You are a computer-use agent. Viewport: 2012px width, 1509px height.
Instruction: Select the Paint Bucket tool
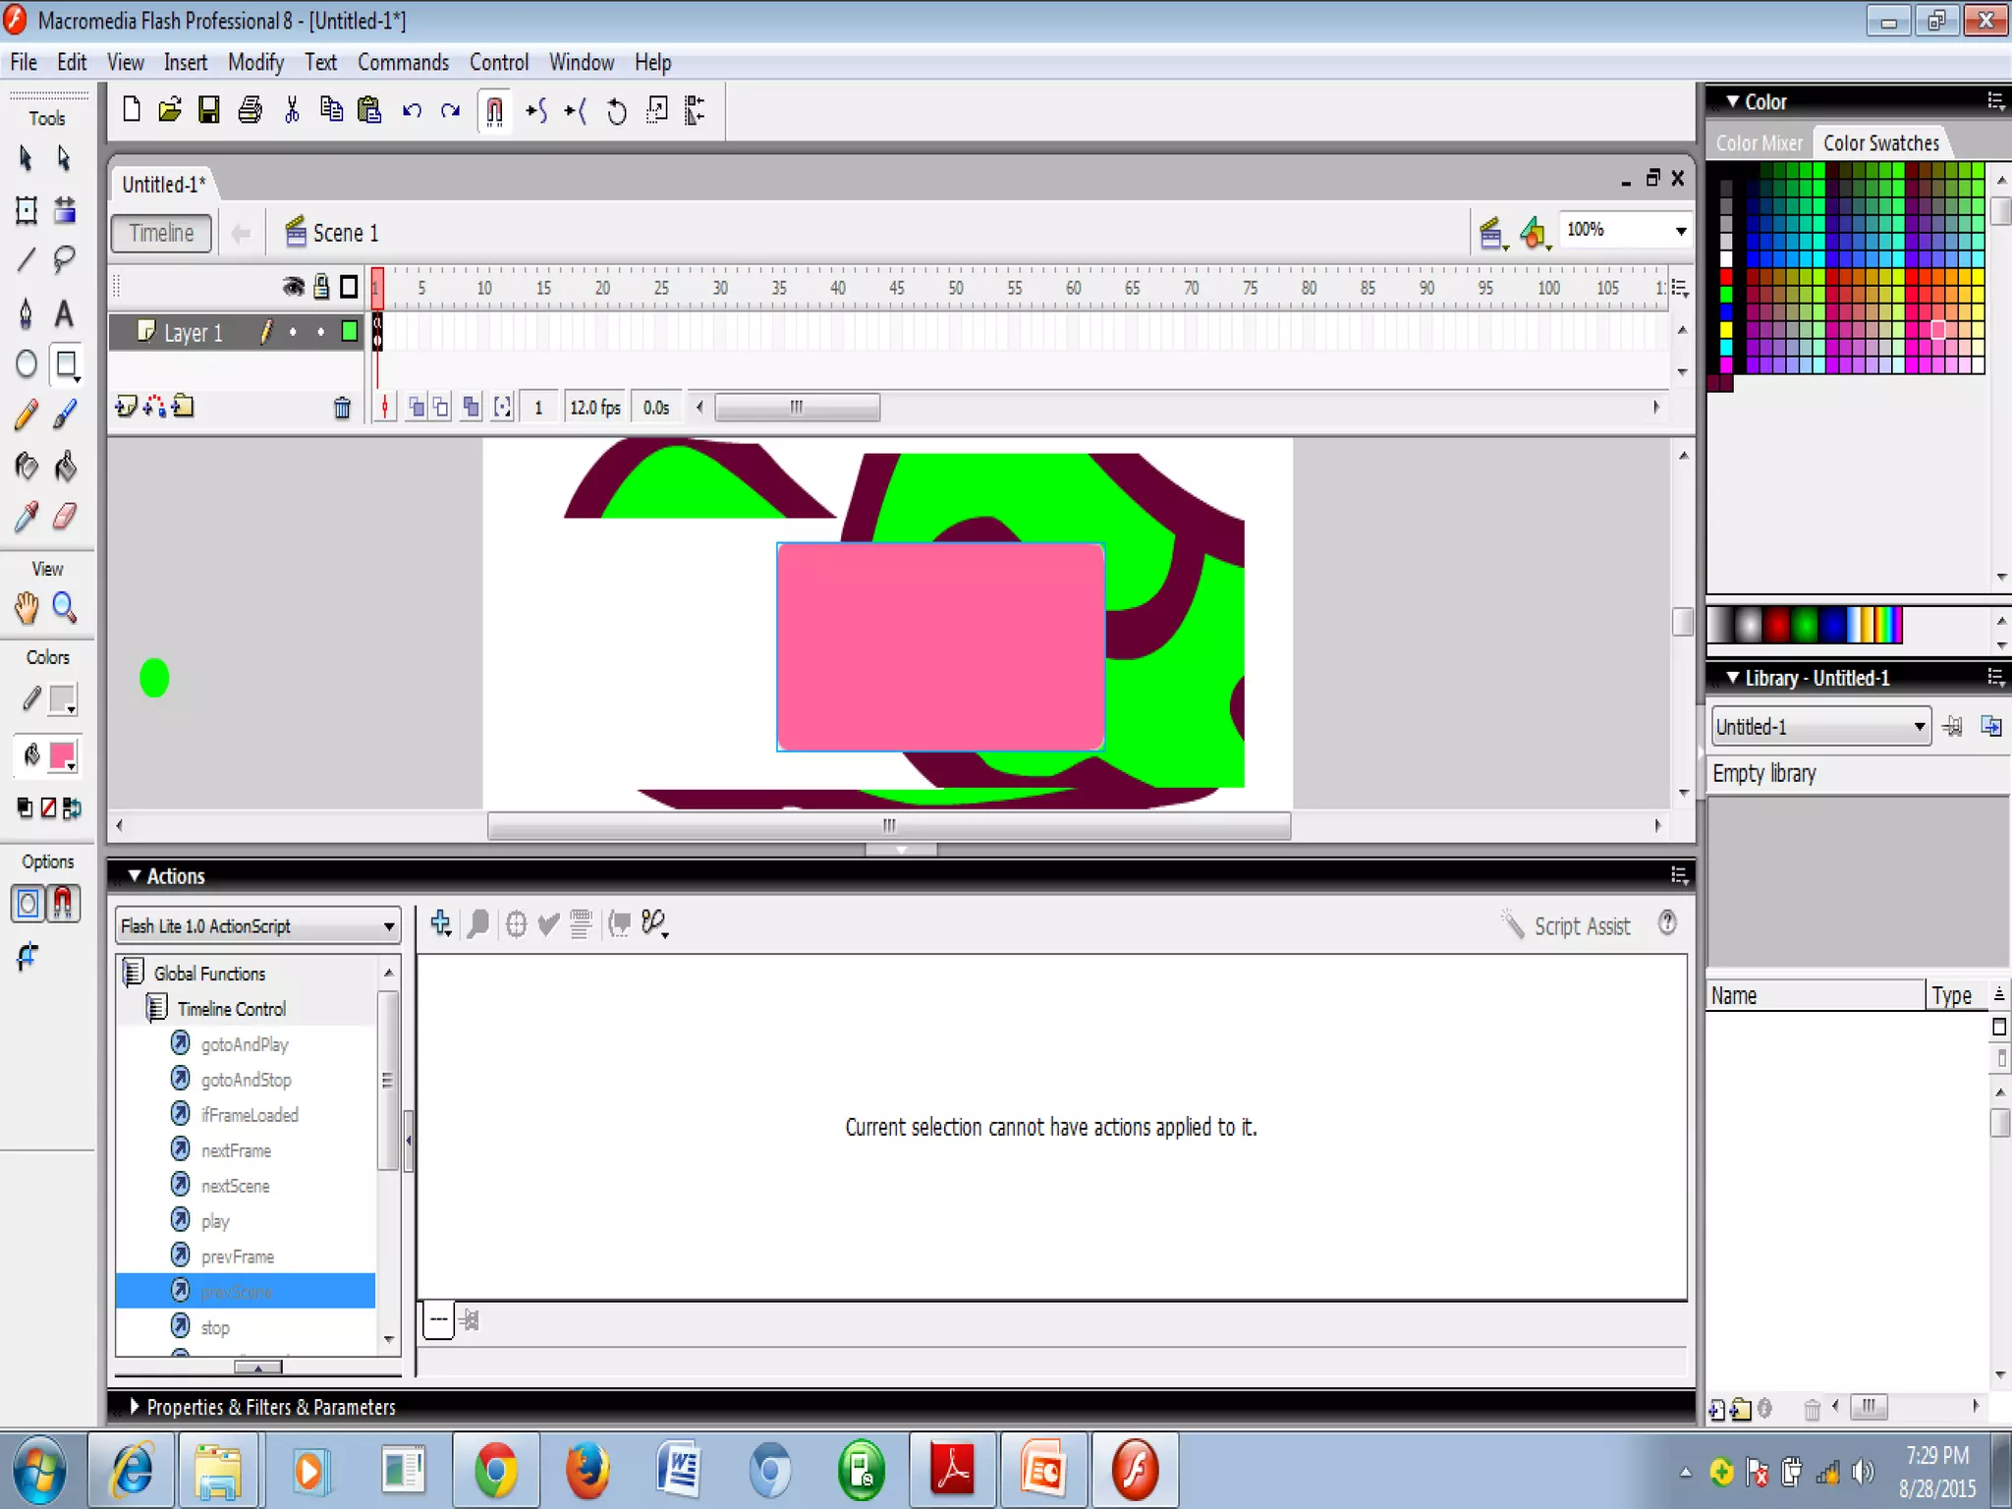(65, 465)
